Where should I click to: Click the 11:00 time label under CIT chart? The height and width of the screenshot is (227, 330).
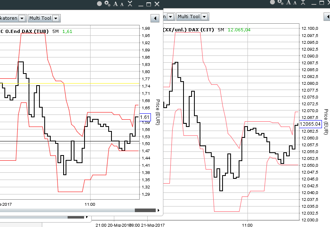(247, 225)
